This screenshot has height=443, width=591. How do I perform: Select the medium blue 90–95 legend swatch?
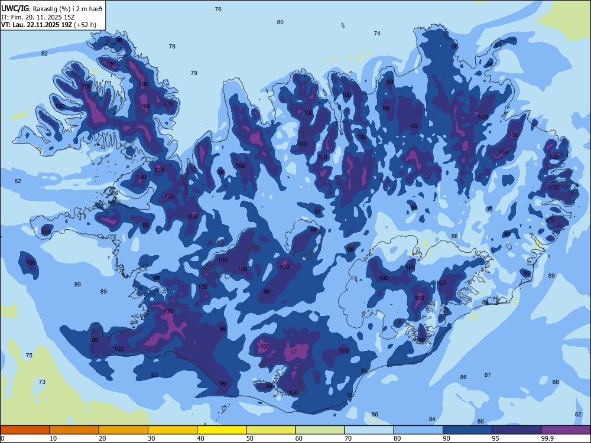pos(467,430)
